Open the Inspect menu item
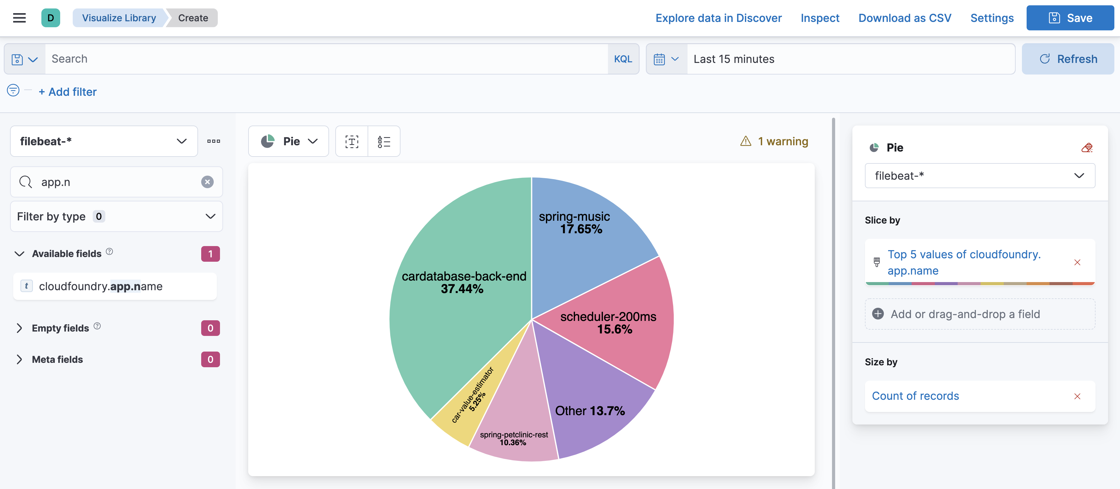This screenshot has height=489, width=1120. point(819,18)
